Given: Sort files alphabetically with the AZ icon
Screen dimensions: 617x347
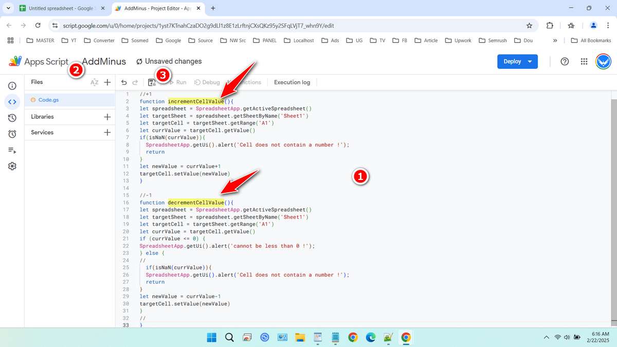Looking at the screenshot, I should 94,82.
